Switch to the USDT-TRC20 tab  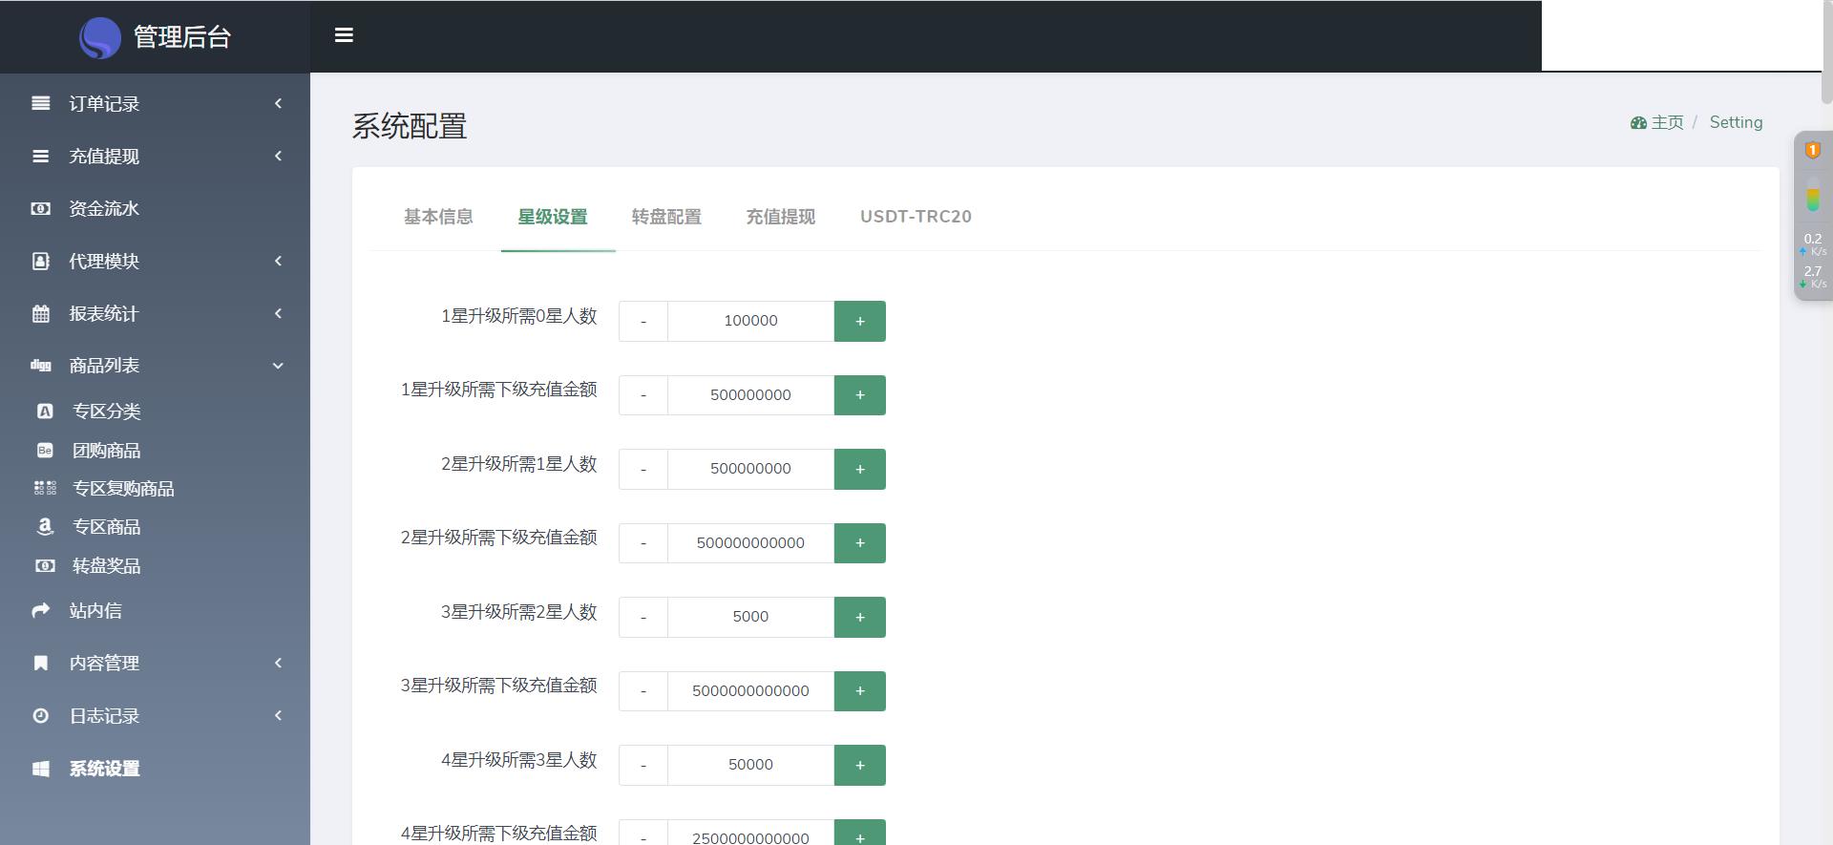[x=916, y=217]
